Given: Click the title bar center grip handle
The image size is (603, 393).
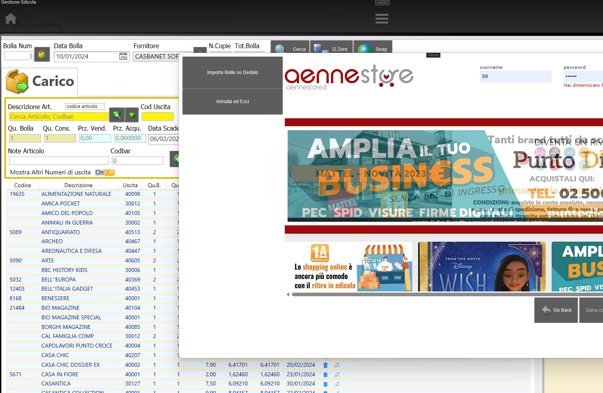Looking at the screenshot, I should tap(382, 2).
